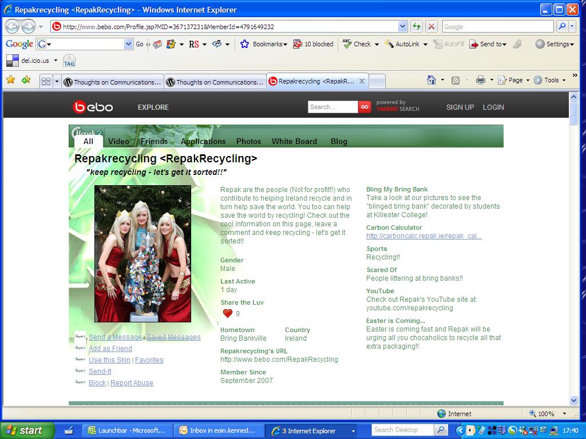Select the Photos tab on profile
Screen dimensions: 586x439
point(248,142)
